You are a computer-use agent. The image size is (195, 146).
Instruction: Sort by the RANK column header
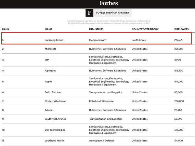(6, 29)
